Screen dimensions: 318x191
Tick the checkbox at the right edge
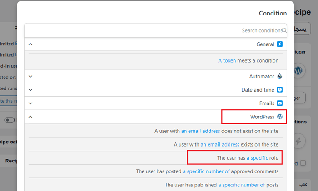(x=303, y=163)
